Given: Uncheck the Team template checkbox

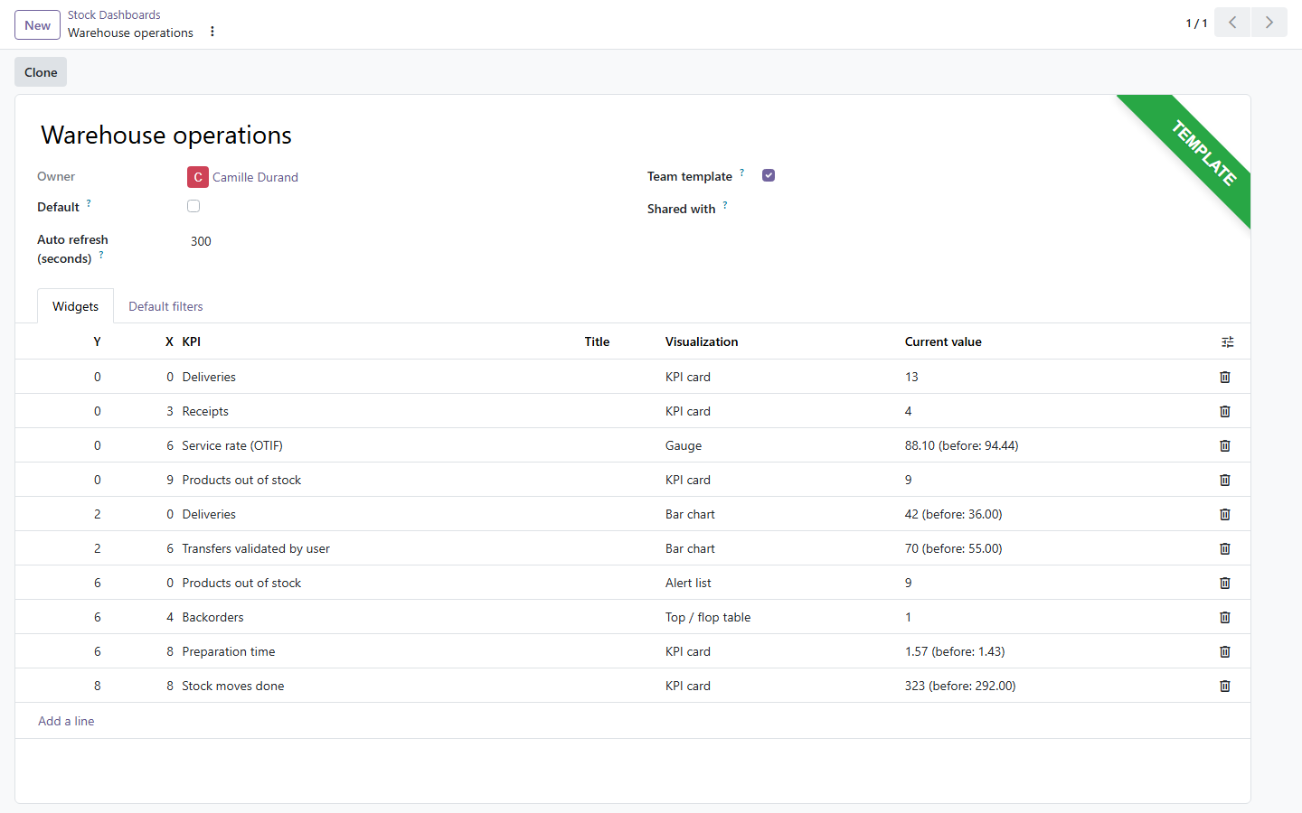Looking at the screenshot, I should click(x=769, y=175).
